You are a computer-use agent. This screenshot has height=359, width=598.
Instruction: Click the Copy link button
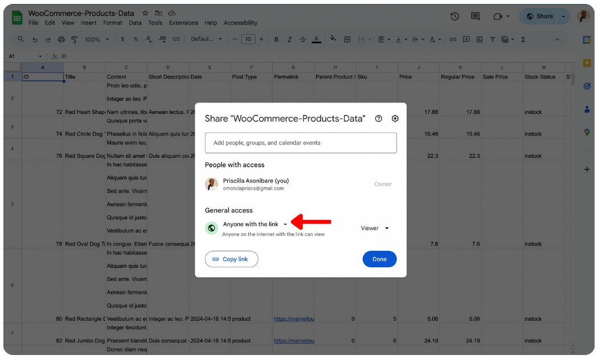(x=231, y=259)
